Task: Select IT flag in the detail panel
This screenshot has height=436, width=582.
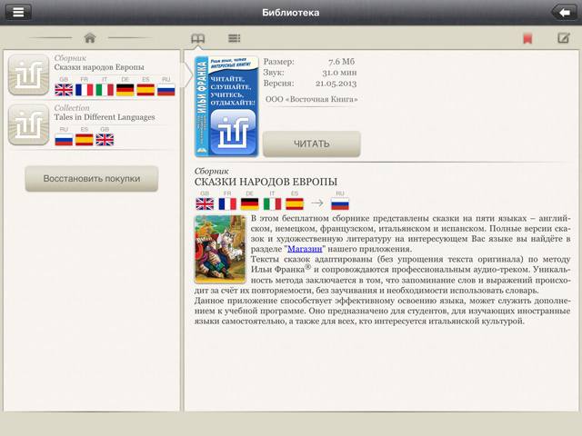Action: [x=273, y=203]
